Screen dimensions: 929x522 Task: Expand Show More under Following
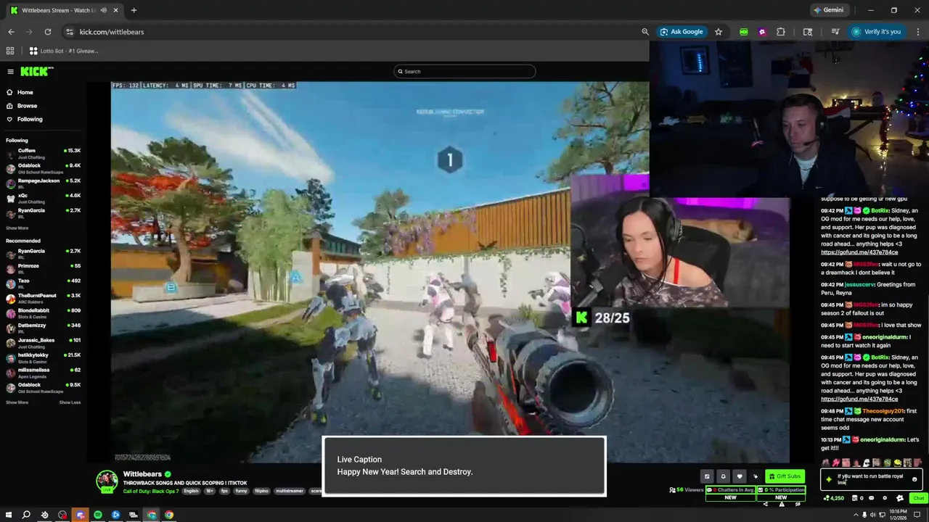pyautogui.click(x=17, y=228)
